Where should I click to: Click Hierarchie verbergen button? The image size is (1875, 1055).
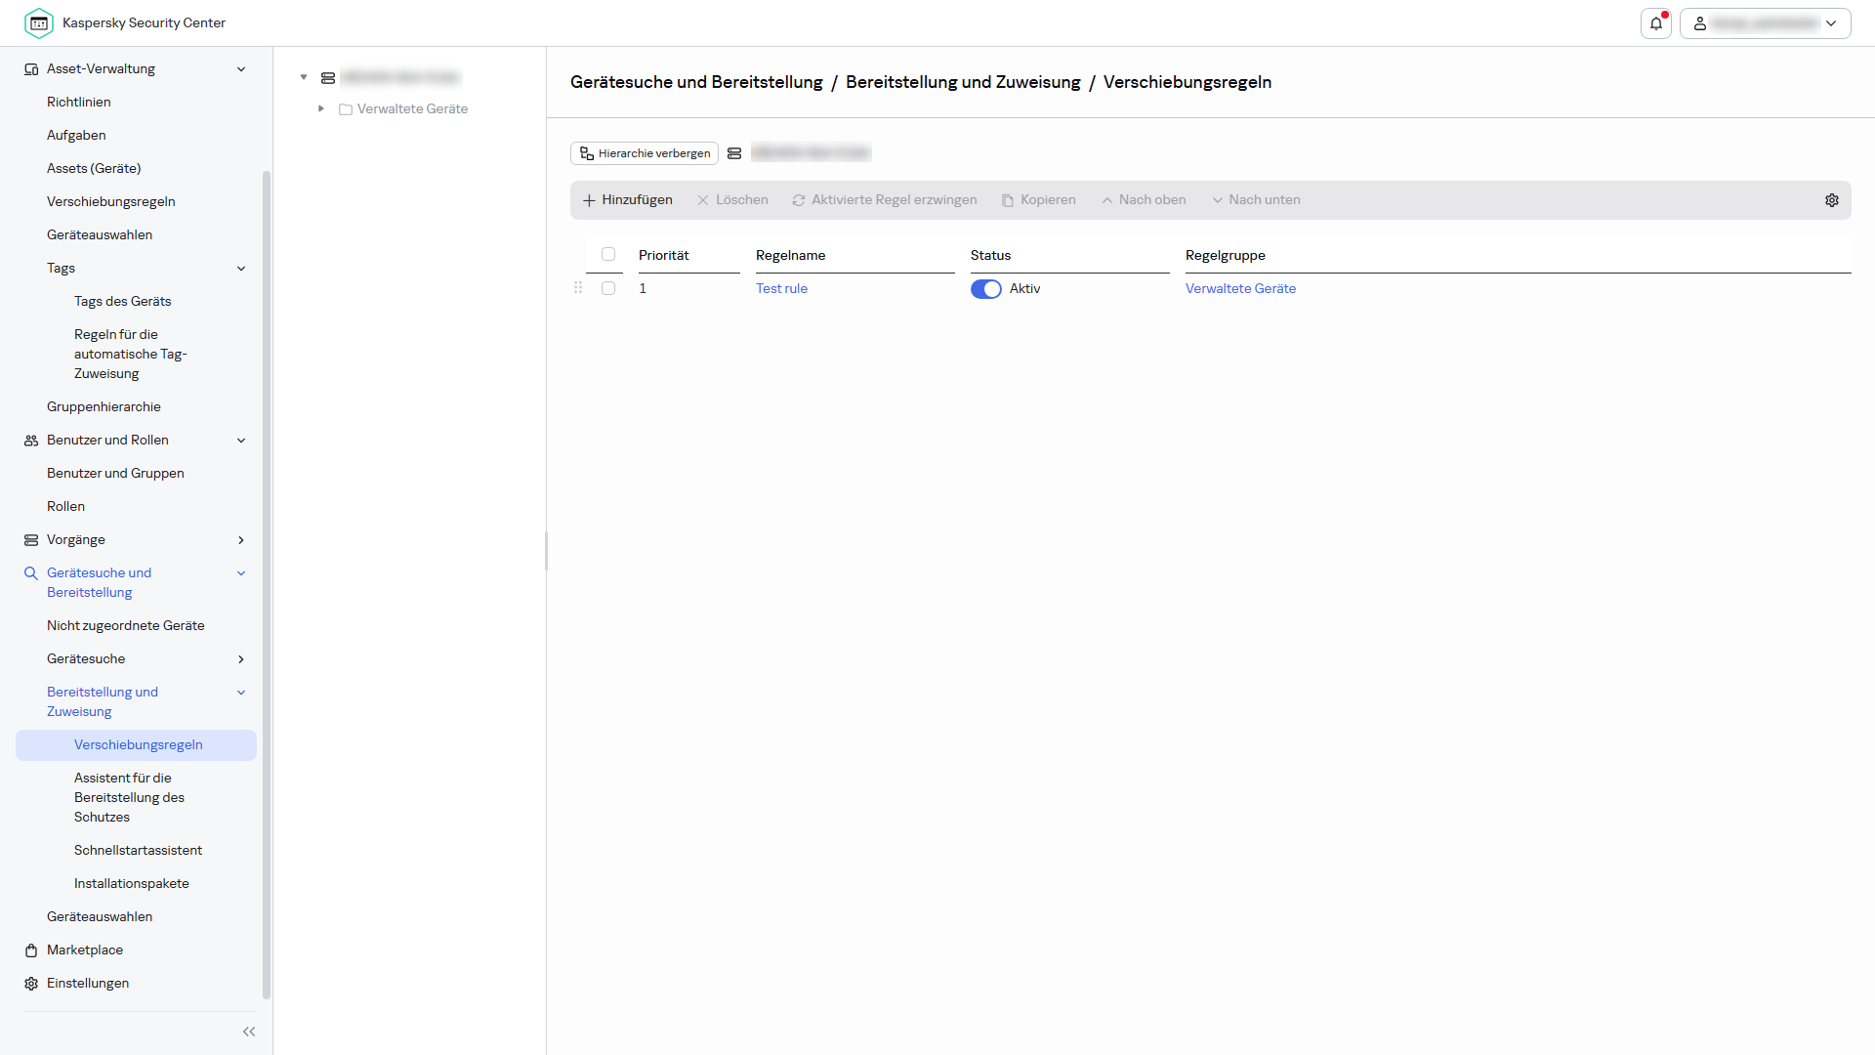[x=645, y=153]
